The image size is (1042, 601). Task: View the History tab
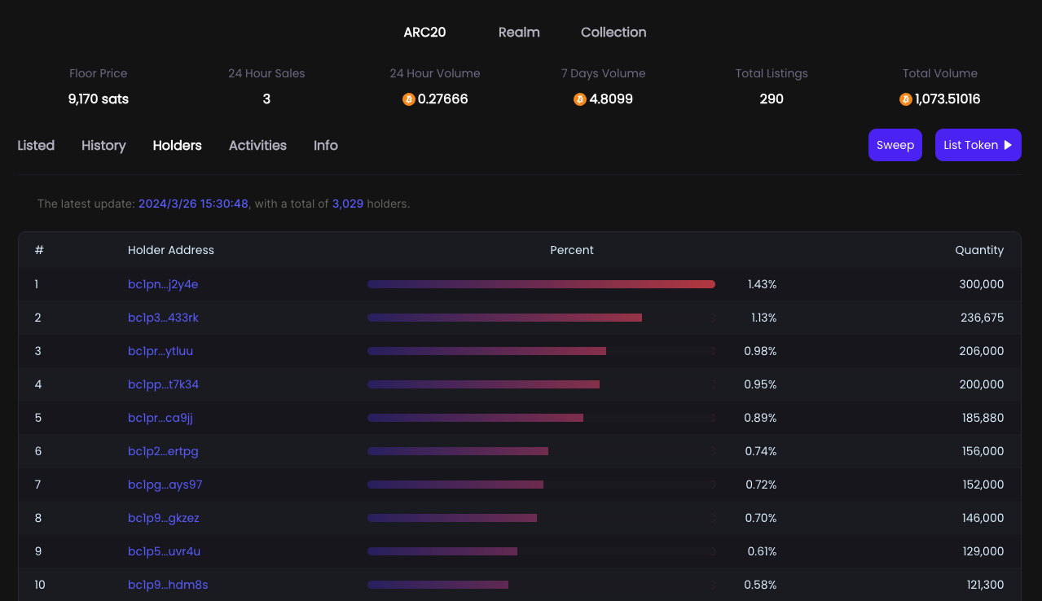tap(103, 146)
